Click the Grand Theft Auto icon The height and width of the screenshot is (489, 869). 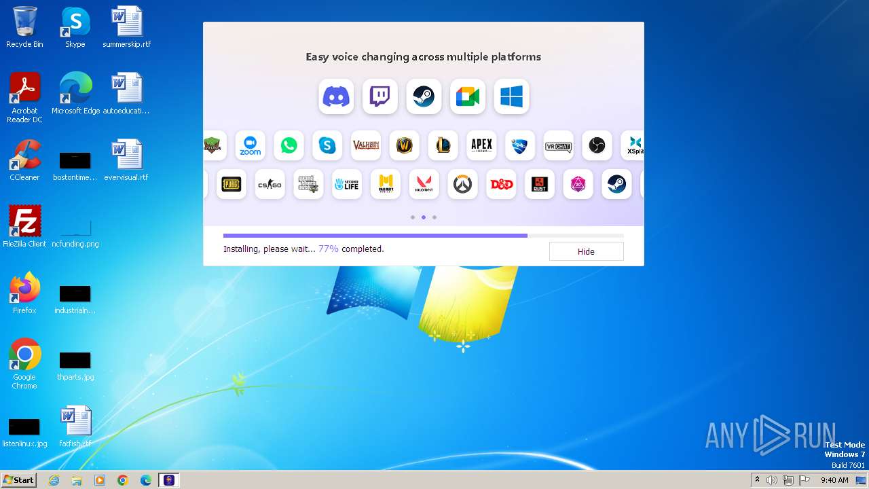[x=308, y=184]
